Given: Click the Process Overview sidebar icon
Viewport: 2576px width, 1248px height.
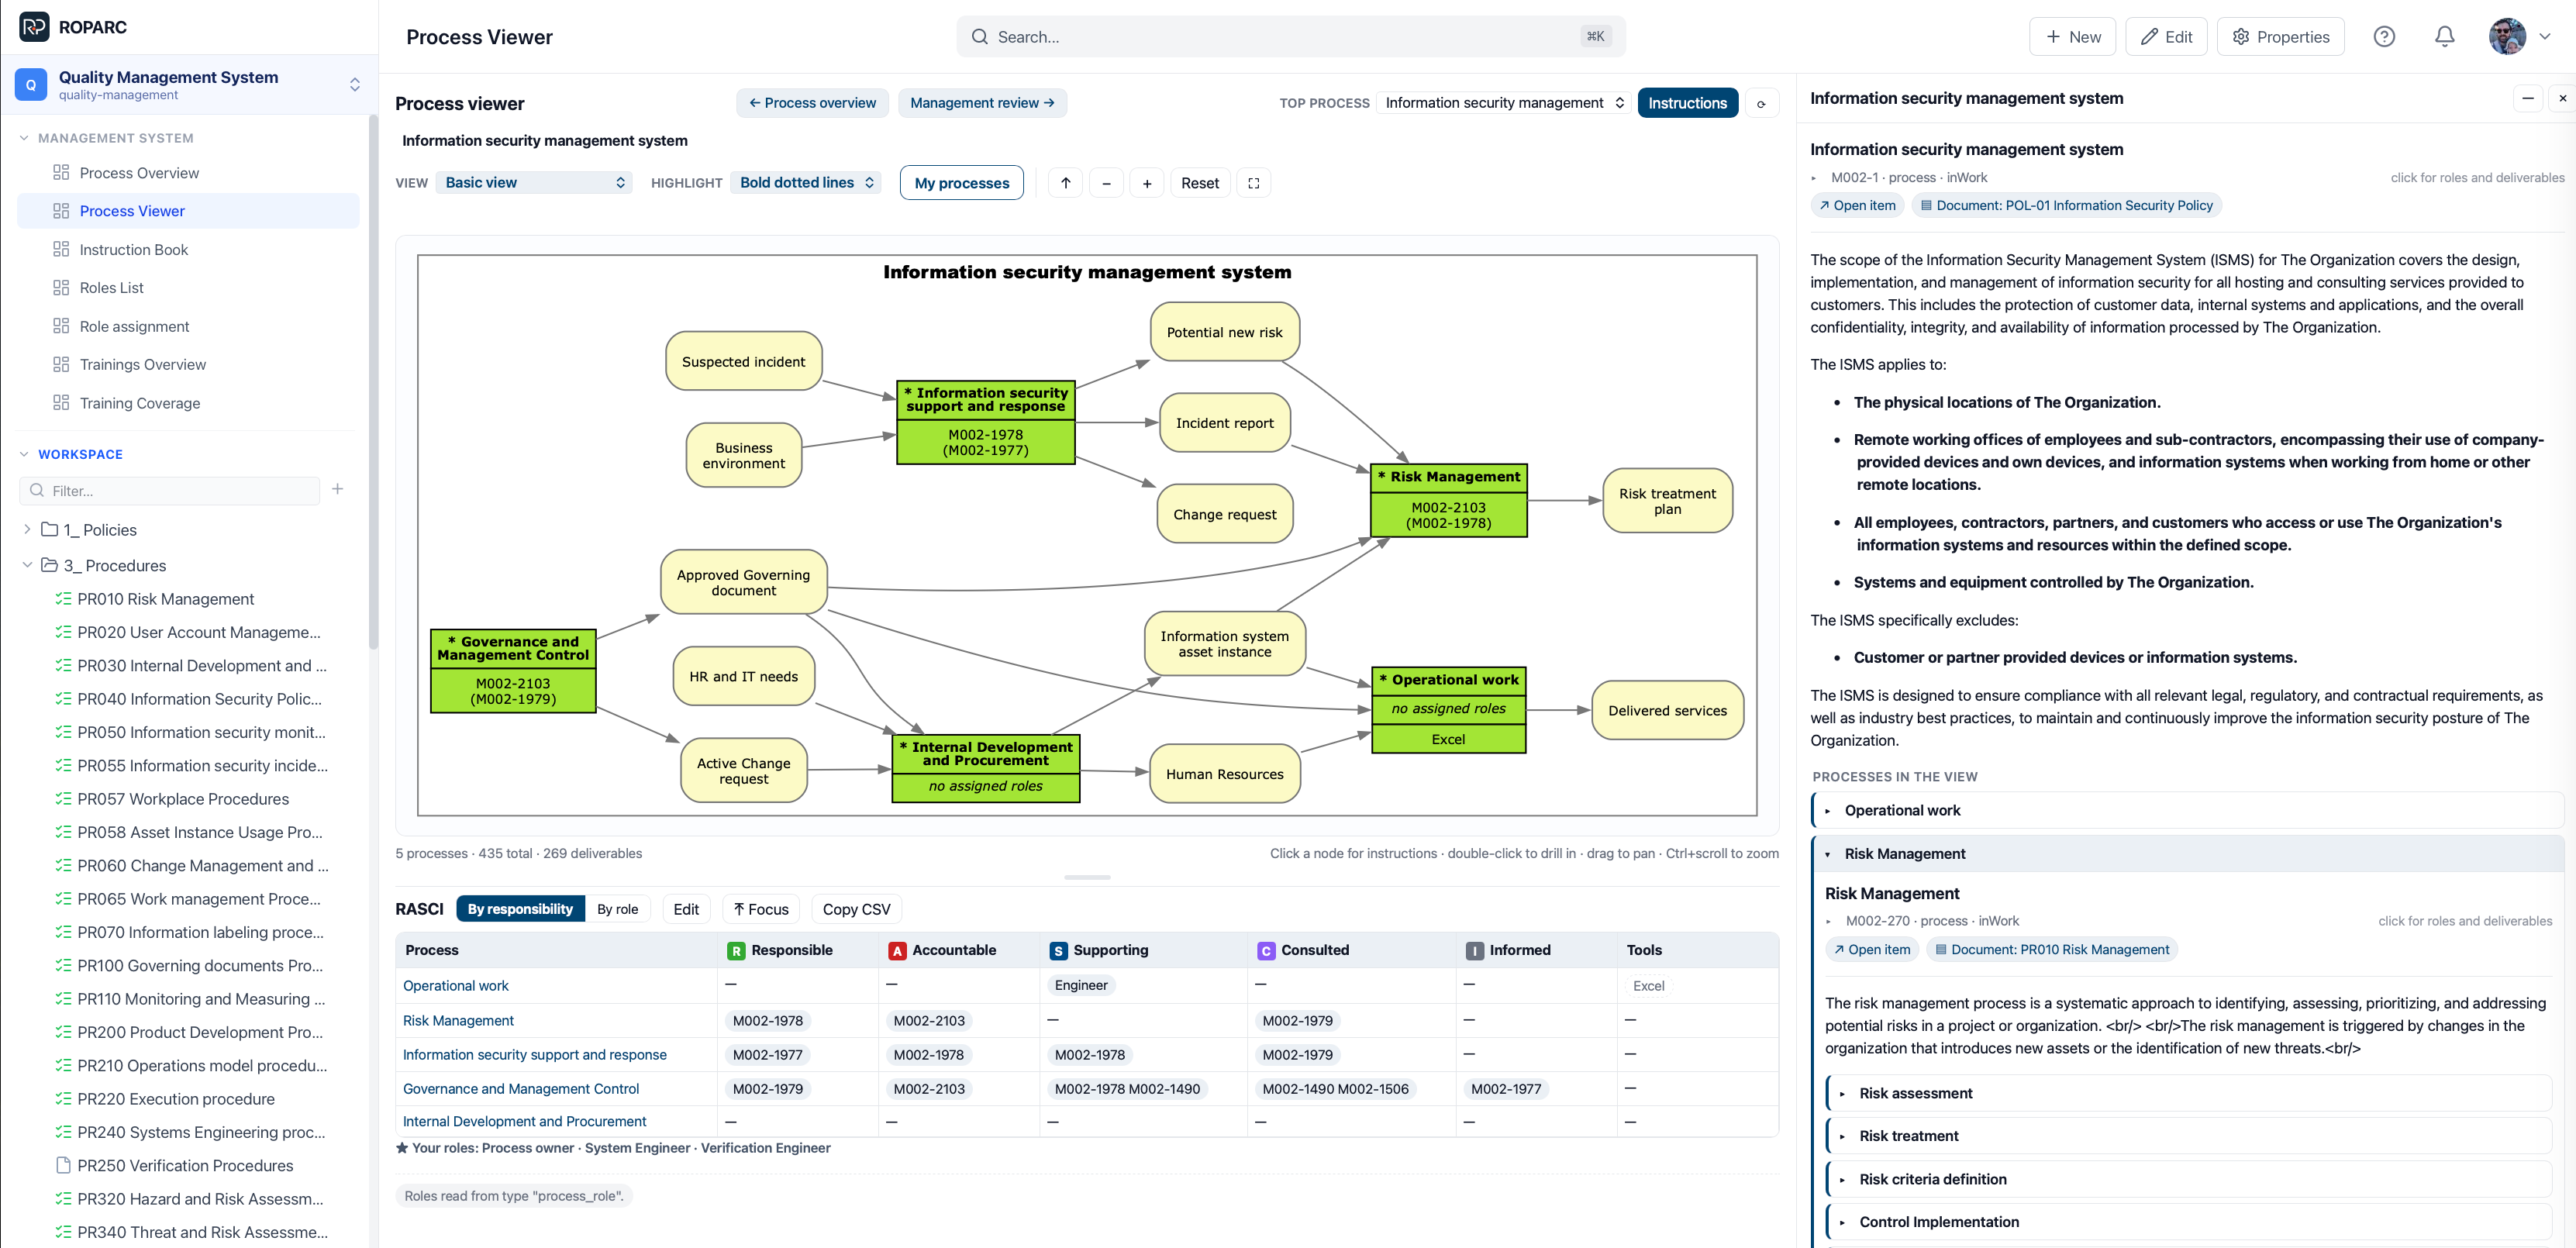Looking at the screenshot, I should (x=61, y=172).
